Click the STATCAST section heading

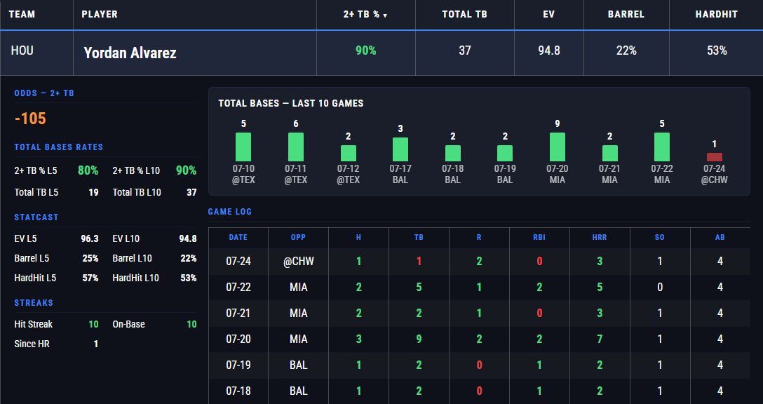point(36,217)
